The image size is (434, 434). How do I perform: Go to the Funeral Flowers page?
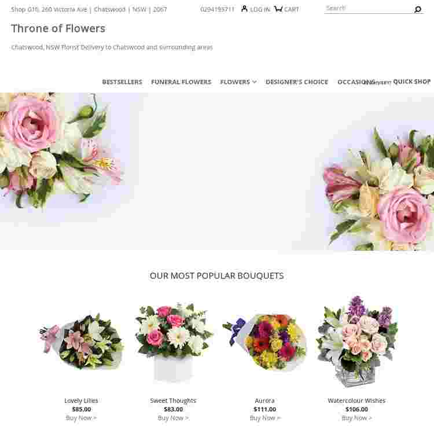pos(181,82)
